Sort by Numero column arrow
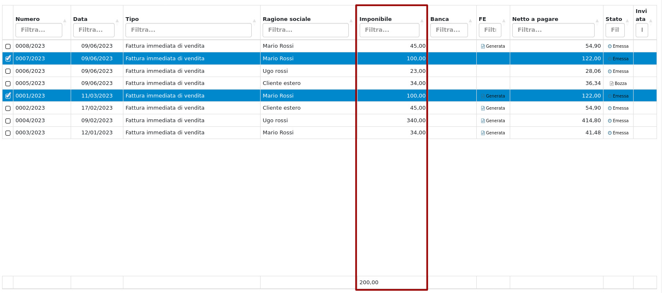Screen dimensions: 662x293 coord(65,21)
